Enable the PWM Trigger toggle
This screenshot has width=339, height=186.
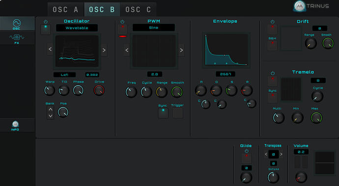tap(178, 113)
